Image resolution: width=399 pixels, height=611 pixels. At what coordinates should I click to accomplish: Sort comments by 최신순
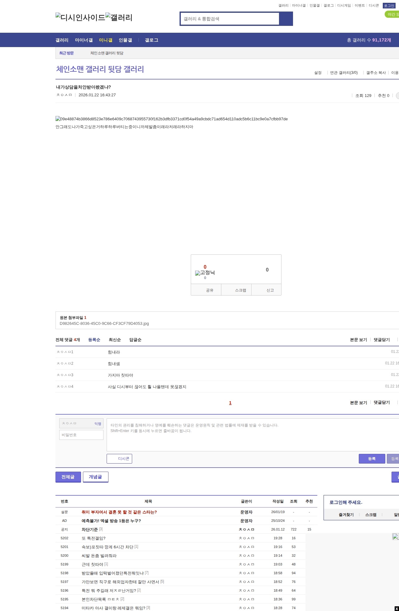[x=115, y=340]
